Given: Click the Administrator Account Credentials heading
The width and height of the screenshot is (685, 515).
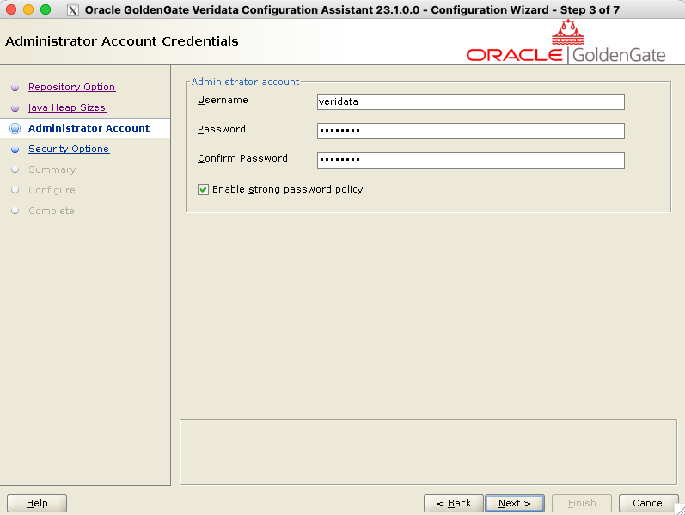Looking at the screenshot, I should (x=122, y=41).
